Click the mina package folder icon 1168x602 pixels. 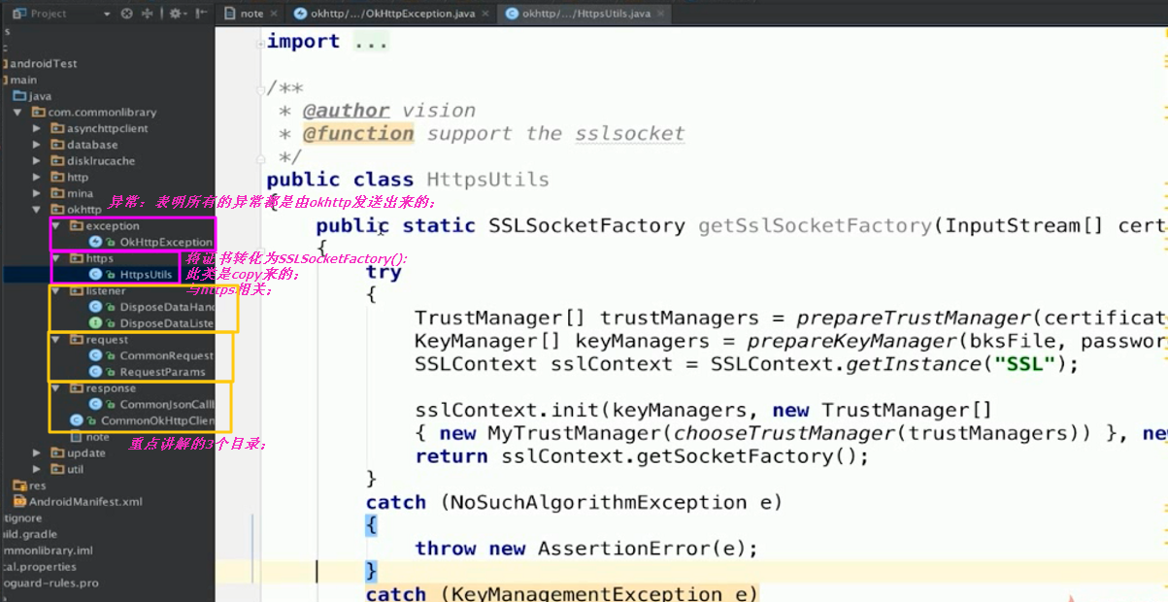pos(57,193)
